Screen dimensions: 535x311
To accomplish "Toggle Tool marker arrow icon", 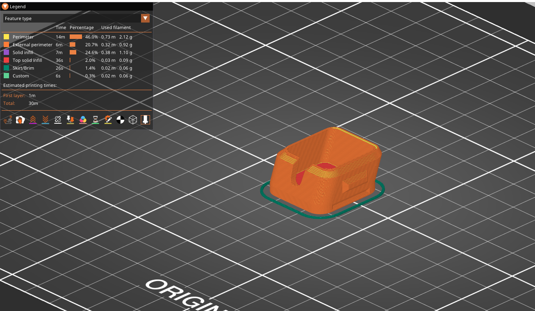I will pos(145,120).
